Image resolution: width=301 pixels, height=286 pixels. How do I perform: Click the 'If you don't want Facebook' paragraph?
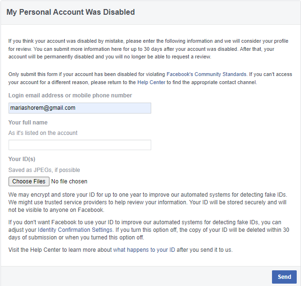pos(149,230)
